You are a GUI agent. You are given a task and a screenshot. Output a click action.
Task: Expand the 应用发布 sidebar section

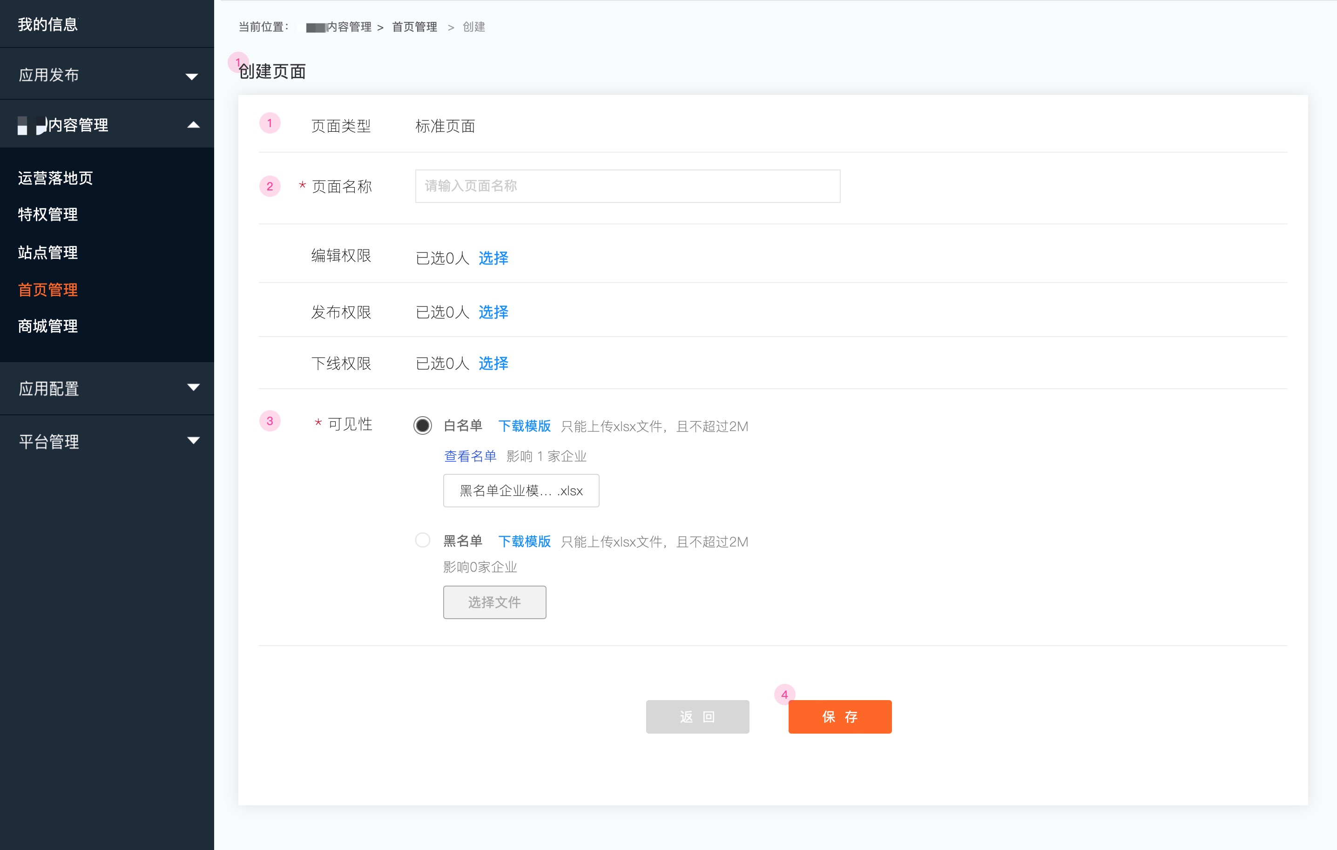click(x=107, y=75)
